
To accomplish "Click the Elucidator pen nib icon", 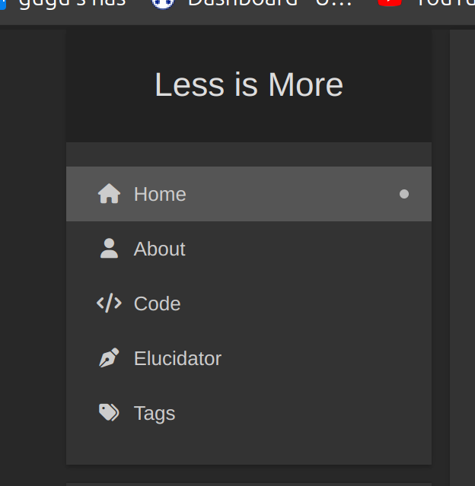I will (109, 358).
